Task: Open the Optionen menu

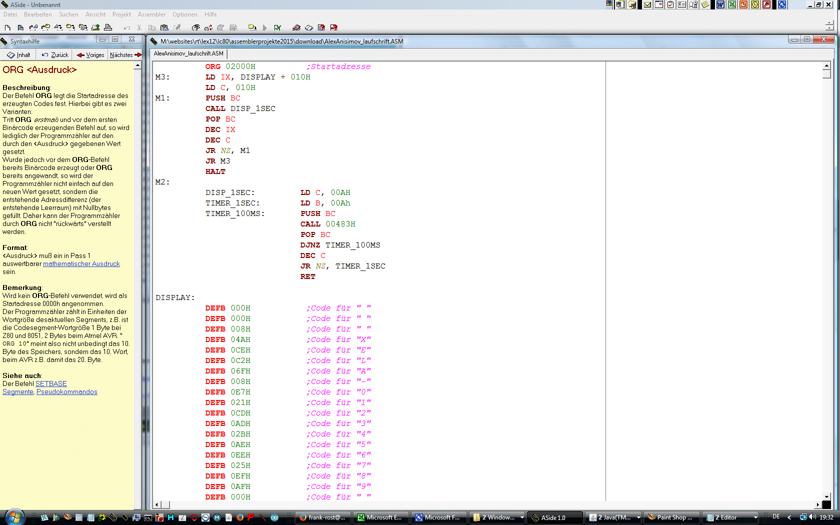Action: [185, 14]
